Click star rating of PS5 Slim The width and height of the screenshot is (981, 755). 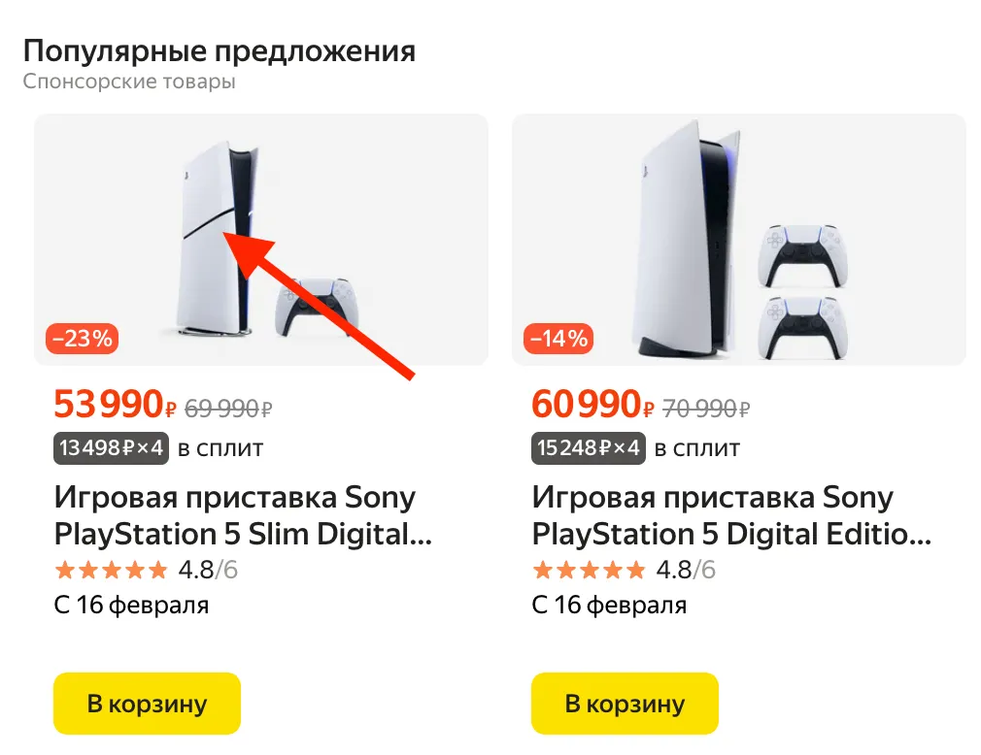click(112, 570)
